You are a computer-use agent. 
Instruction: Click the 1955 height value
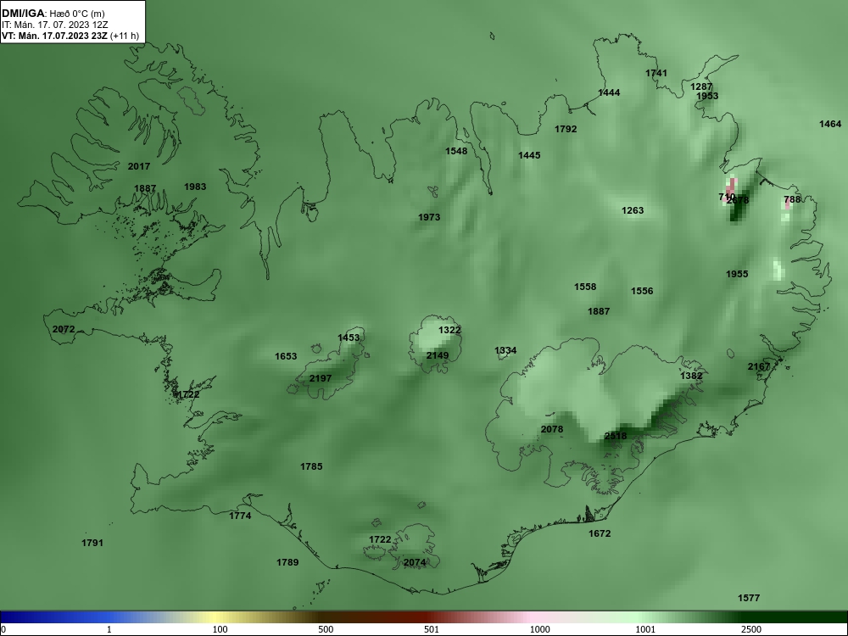coord(737,274)
